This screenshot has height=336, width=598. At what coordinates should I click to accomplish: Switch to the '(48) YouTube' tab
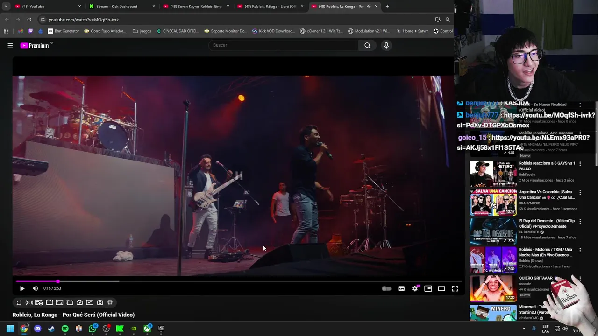pos(47,7)
